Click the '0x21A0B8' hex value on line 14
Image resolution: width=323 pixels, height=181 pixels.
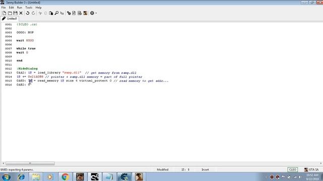36,77
